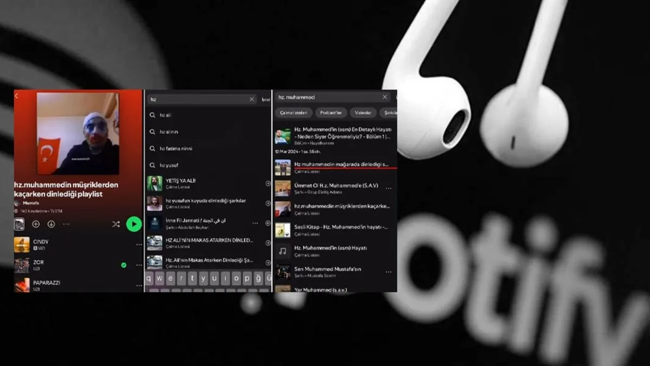The height and width of the screenshot is (366, 650).
Task: Open more options for 'Sen Muhammed Mustafa'sın'
Action: pos(388,272)
